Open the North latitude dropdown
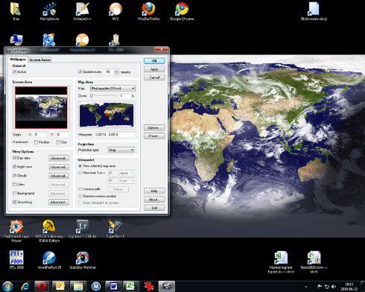The width and height of the screenshot is (365, 292). pyautogui.click(x=127, y=173)
